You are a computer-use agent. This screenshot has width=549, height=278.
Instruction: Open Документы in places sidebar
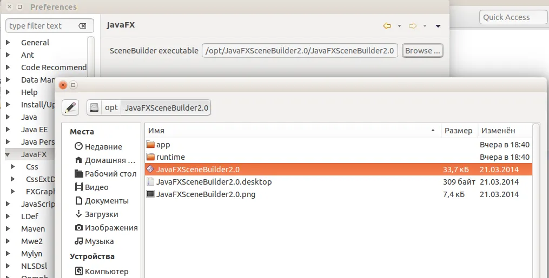(107, 201)
